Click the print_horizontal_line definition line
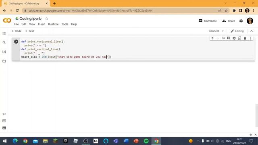 (43, 41)
